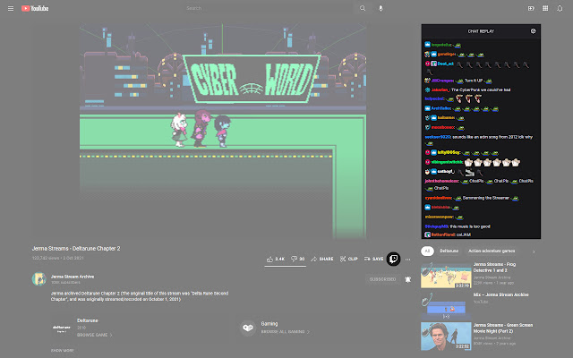Open BROWSE ALL GAMING link

click(x=285, y=332)
